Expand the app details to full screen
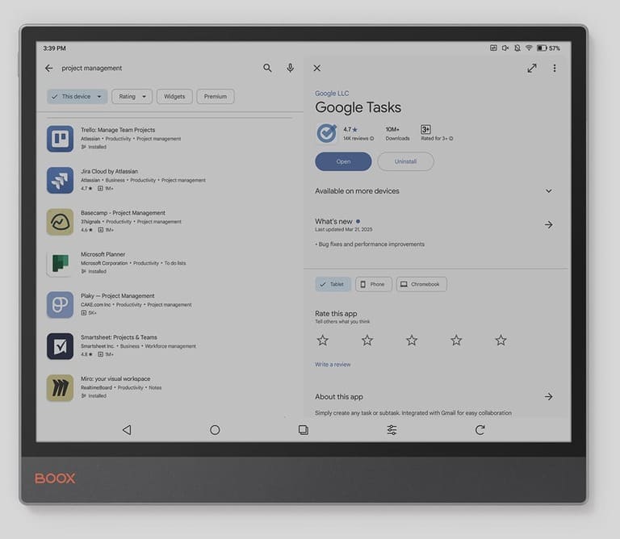Viewport: 620px width, 539px height. [x=532, y=69]
